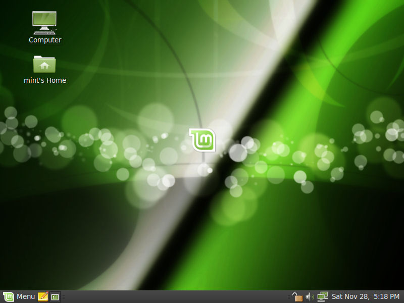Select the "mint's Home" label text
Screen dimensions: 404x303
[45, 80]
